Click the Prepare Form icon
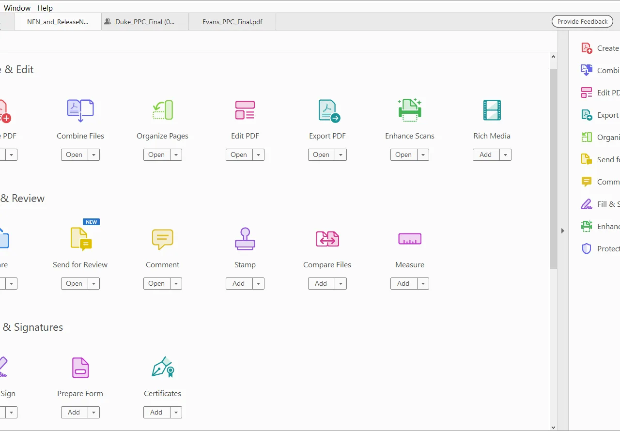 80,368
